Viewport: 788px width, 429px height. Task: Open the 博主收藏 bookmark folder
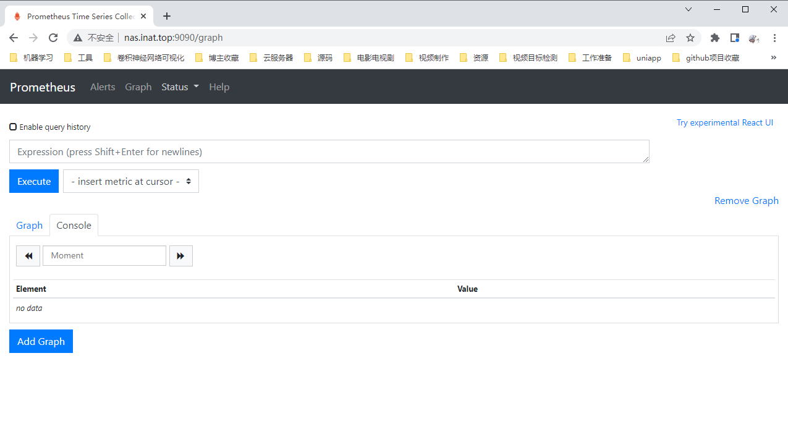pyautogui.click(x=217, y=57)
